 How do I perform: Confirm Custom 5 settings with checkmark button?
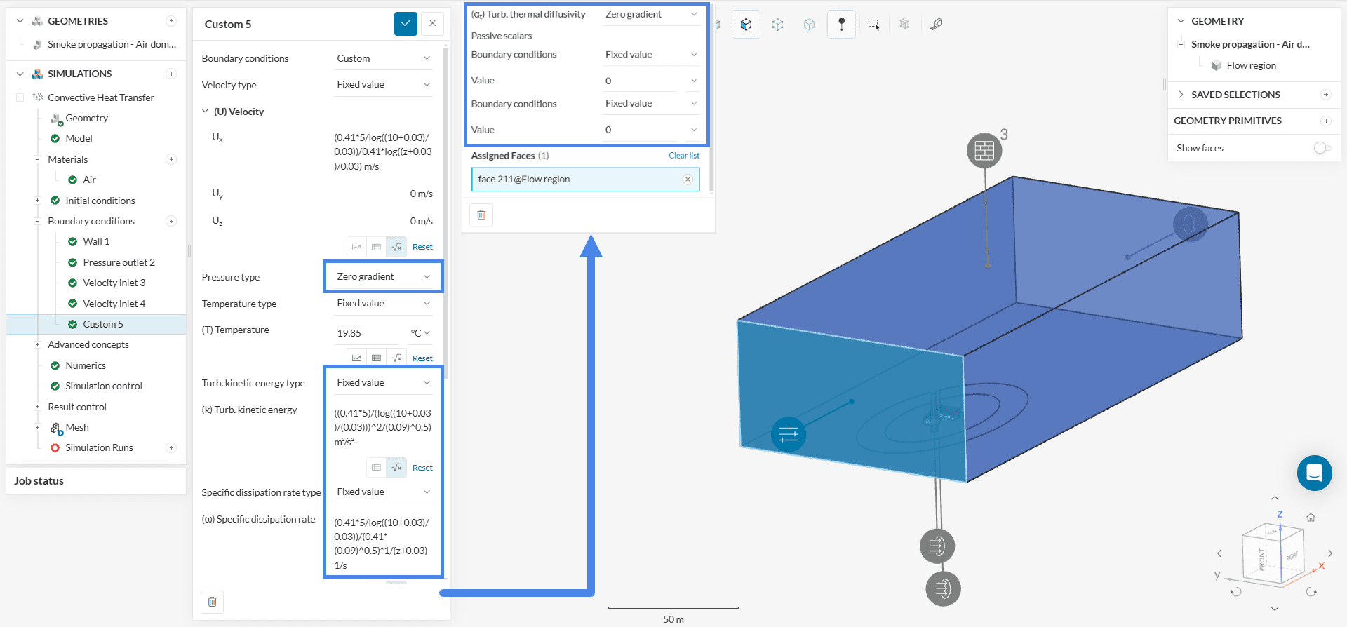click(406, 24)
